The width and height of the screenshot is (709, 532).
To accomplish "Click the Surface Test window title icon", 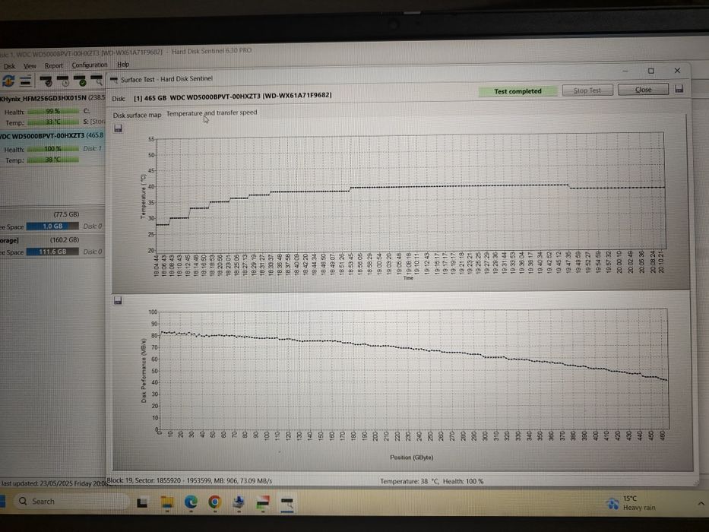I will [x=114, y=80].
